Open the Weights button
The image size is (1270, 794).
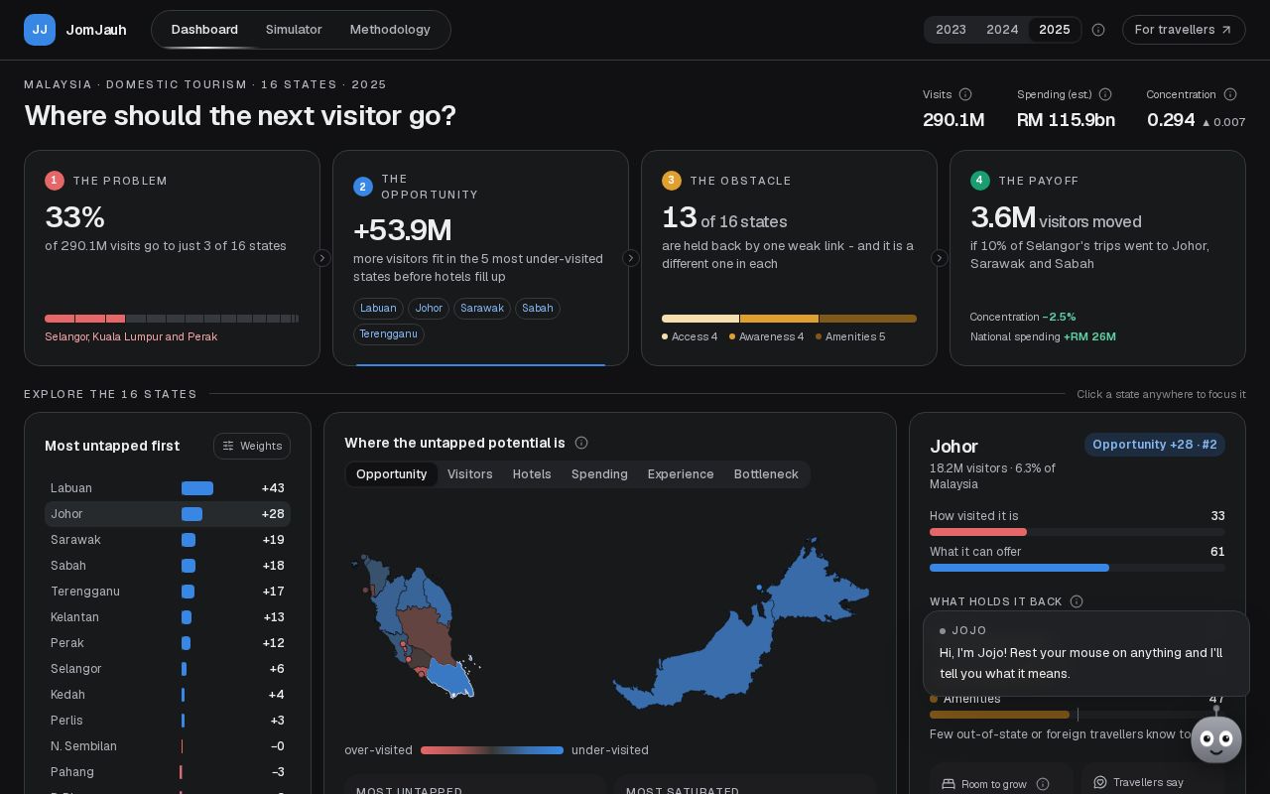click(x=252, y=446)
